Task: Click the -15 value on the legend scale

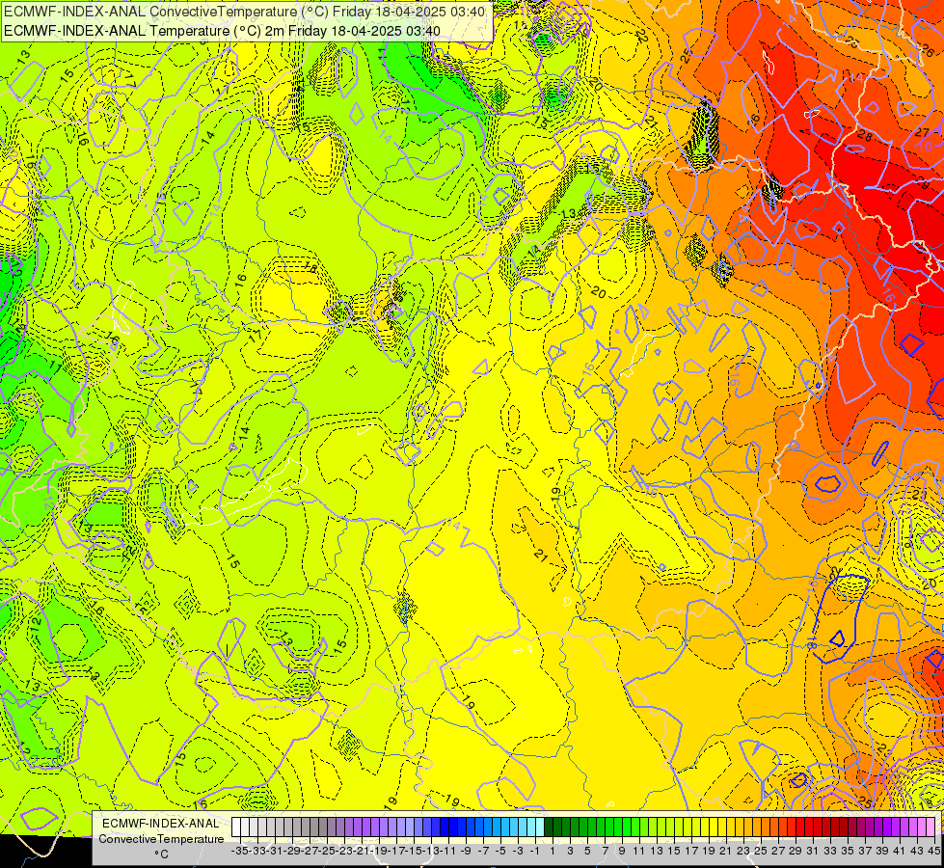Action: click(414, 851)
